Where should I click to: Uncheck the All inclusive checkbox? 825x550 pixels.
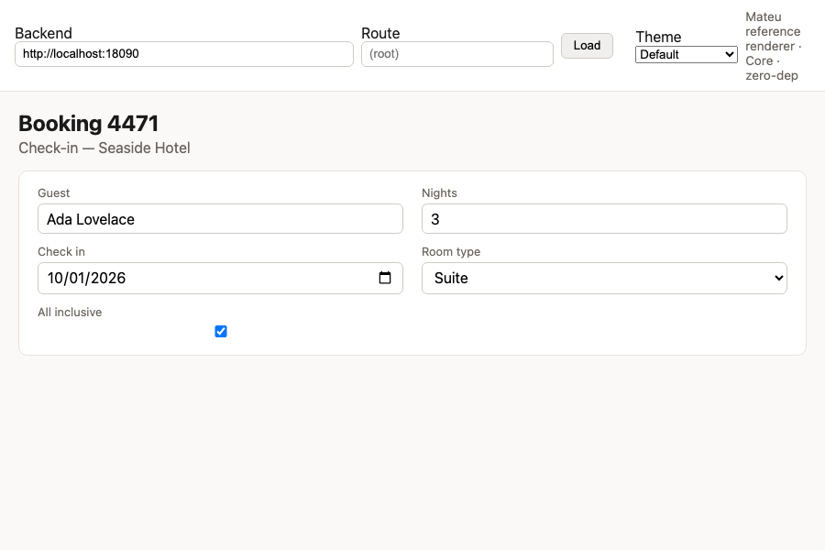coord(221,331)
